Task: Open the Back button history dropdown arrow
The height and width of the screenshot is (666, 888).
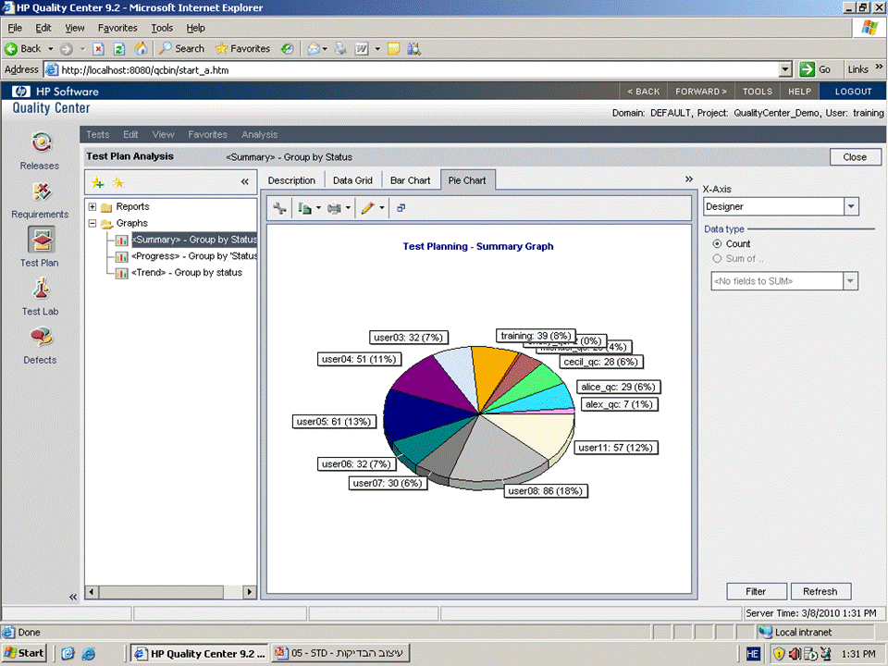Action: tap(50, 49)
